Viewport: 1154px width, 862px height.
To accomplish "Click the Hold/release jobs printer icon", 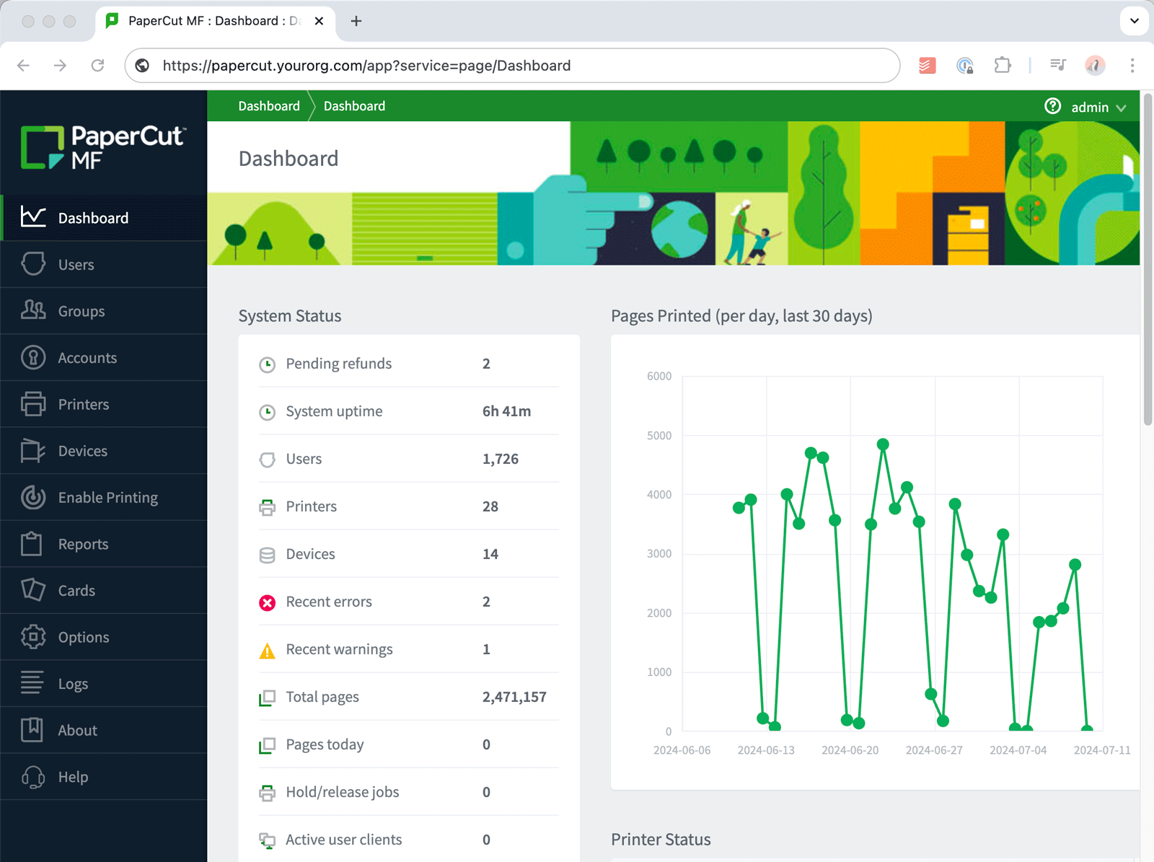I will [268, 793].
